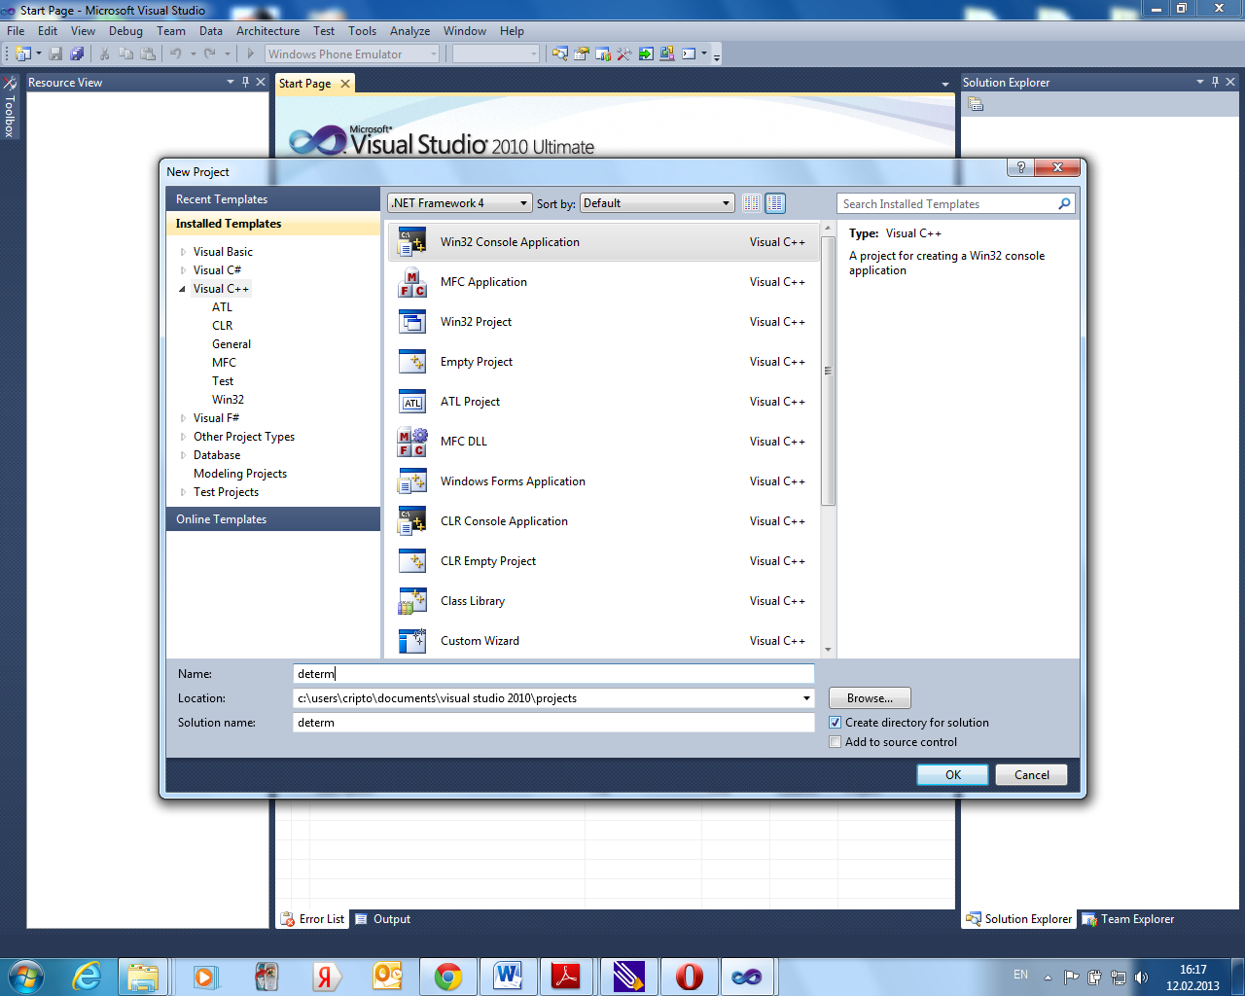Click the template list scroll-up arrow
The width and height of the screenshot is (1245, 996).
[829, 229]
